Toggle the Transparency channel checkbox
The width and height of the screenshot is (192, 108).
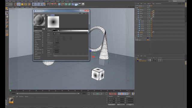click(x=43, y=36)
